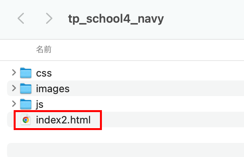
Task: Expand the js folder disclosure arrow
Action: (14, 103)
